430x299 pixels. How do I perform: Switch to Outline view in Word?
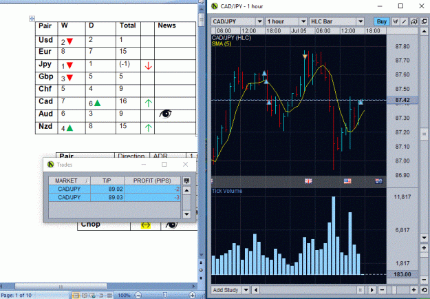click(x=101, y=296)
